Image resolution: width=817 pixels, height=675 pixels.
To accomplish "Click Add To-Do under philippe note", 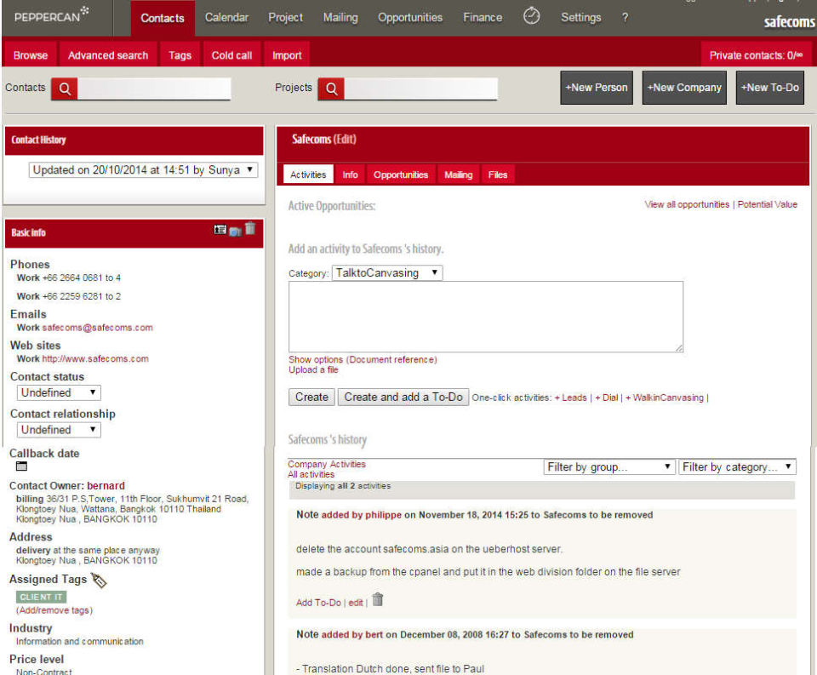I will point(318,603).
